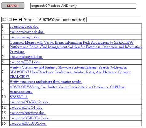The height and width of the screenshot is (128, 146).
Task: Open the RESELT~1 result link
Action: coord(19,97)
